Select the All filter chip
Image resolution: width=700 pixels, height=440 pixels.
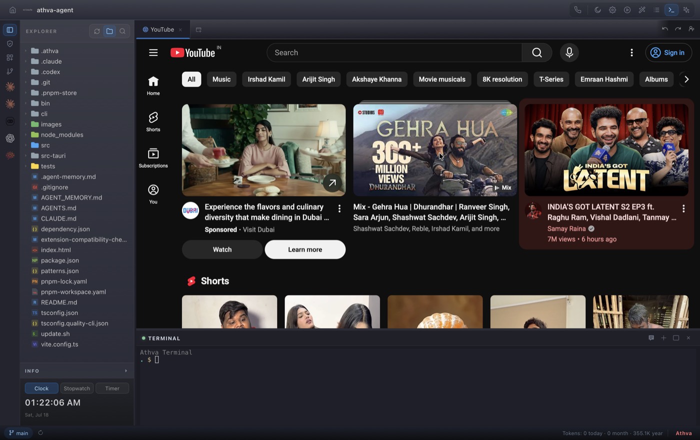191,79
